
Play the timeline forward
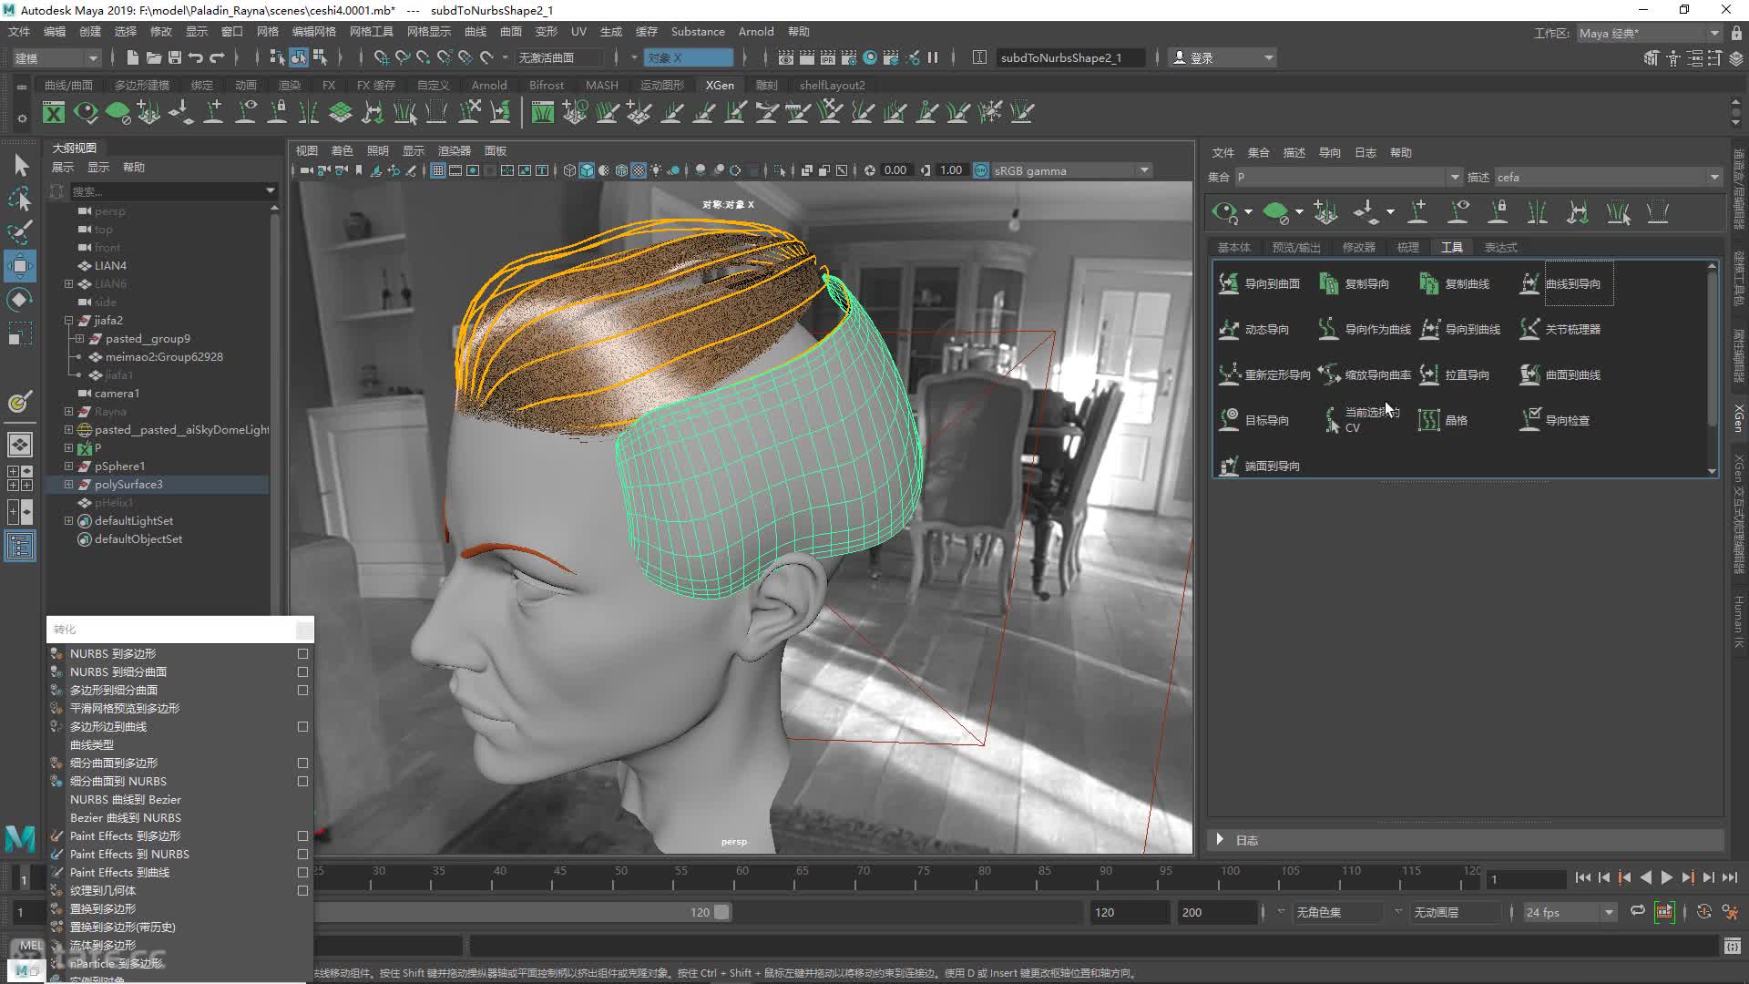pyautogui.click(x=1666, y=877)
